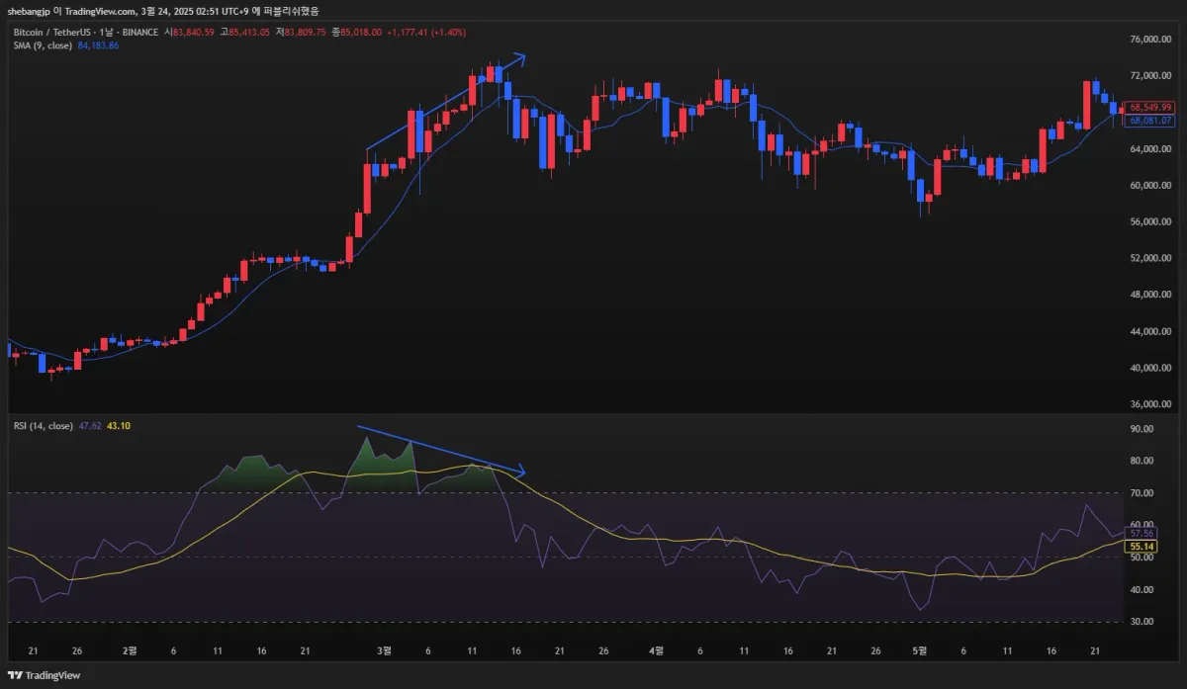Click the blue 68,081.07 SMA price label
1187x689 pixels.
[1150, 120]
